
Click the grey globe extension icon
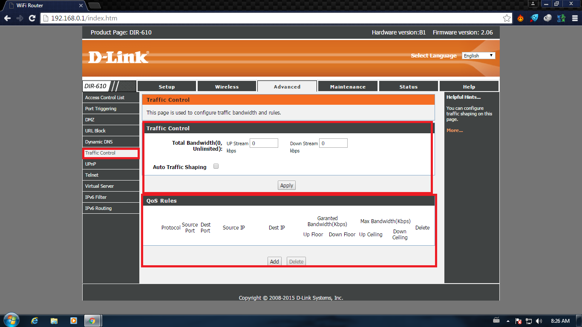[x=548, y=18]
